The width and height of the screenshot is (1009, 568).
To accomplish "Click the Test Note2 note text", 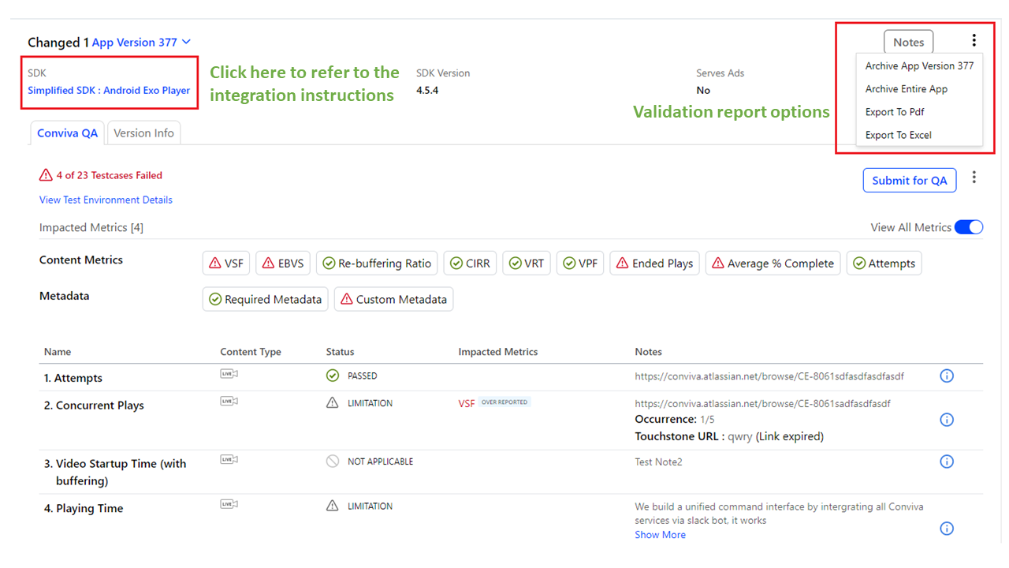I will pos(659,462).
